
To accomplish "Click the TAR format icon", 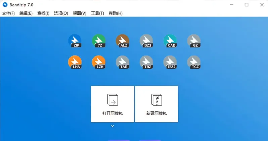I will pyautogui.click(x=122, y=62).
